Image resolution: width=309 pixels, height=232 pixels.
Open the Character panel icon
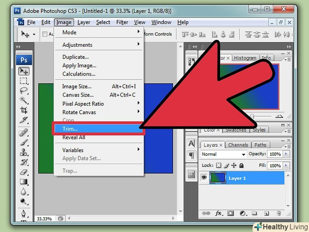(191, 144)
